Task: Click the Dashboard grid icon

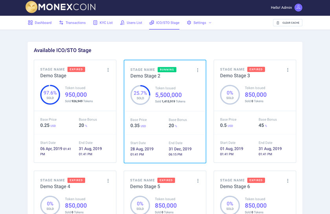Action: [30, 23]
